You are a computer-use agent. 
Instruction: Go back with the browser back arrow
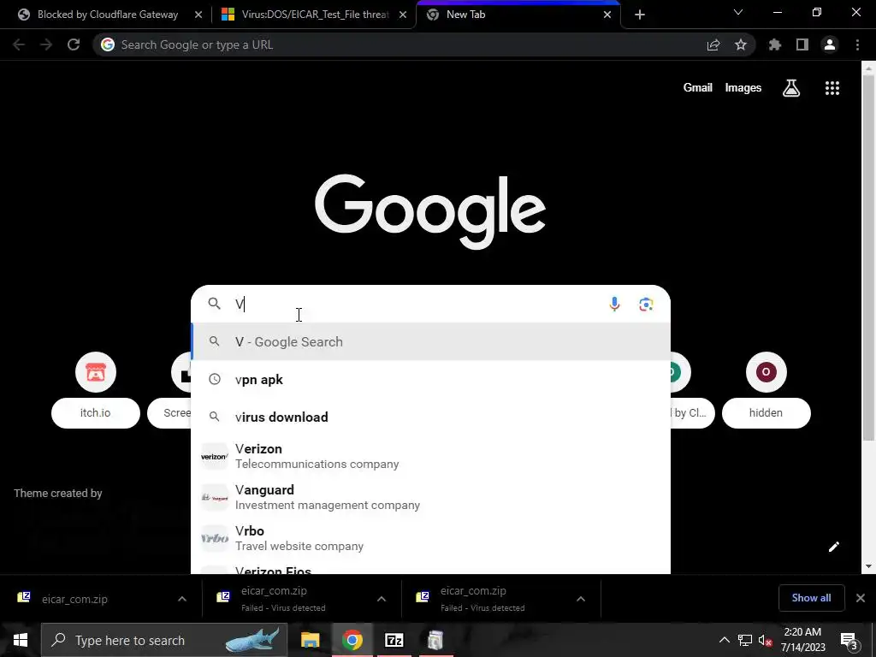tap(19, 44)
